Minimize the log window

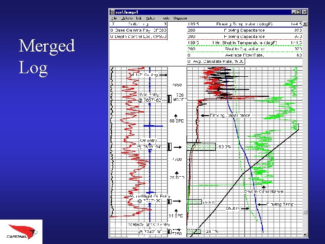point(294,12)
